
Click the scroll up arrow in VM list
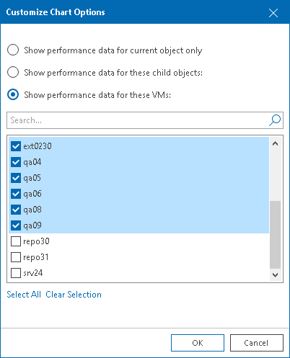coord(276,144)
